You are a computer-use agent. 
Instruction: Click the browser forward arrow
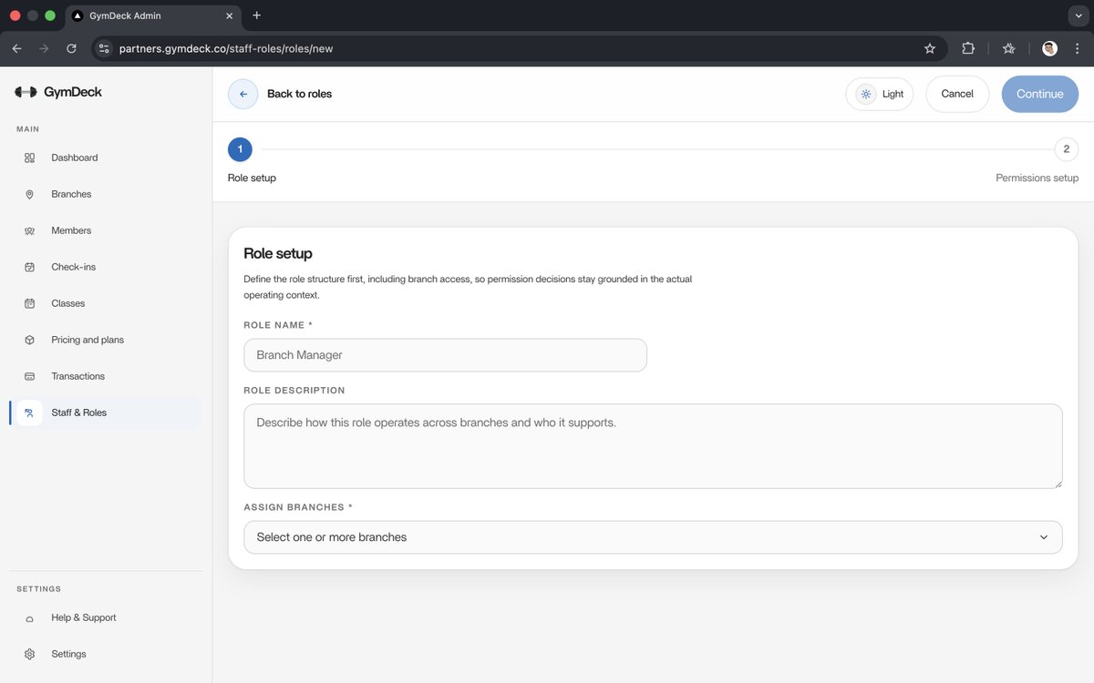tap(44, 48)
